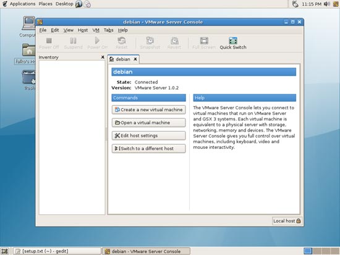Select VMware Server Console taskbar entry
The height and width of the screenshot is (255, 340).
click(x=146, y=251)
